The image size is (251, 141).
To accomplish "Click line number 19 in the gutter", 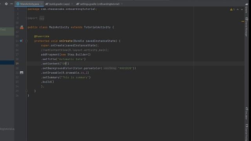I will [17, 63].
